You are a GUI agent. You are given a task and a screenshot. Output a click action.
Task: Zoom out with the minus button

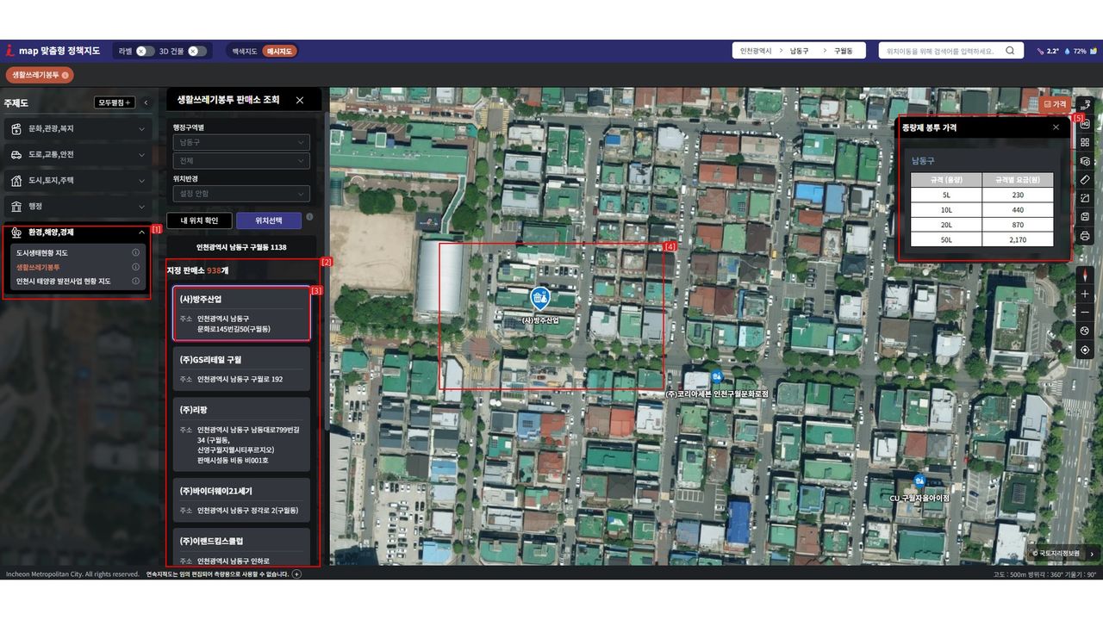pos(1085,312)
